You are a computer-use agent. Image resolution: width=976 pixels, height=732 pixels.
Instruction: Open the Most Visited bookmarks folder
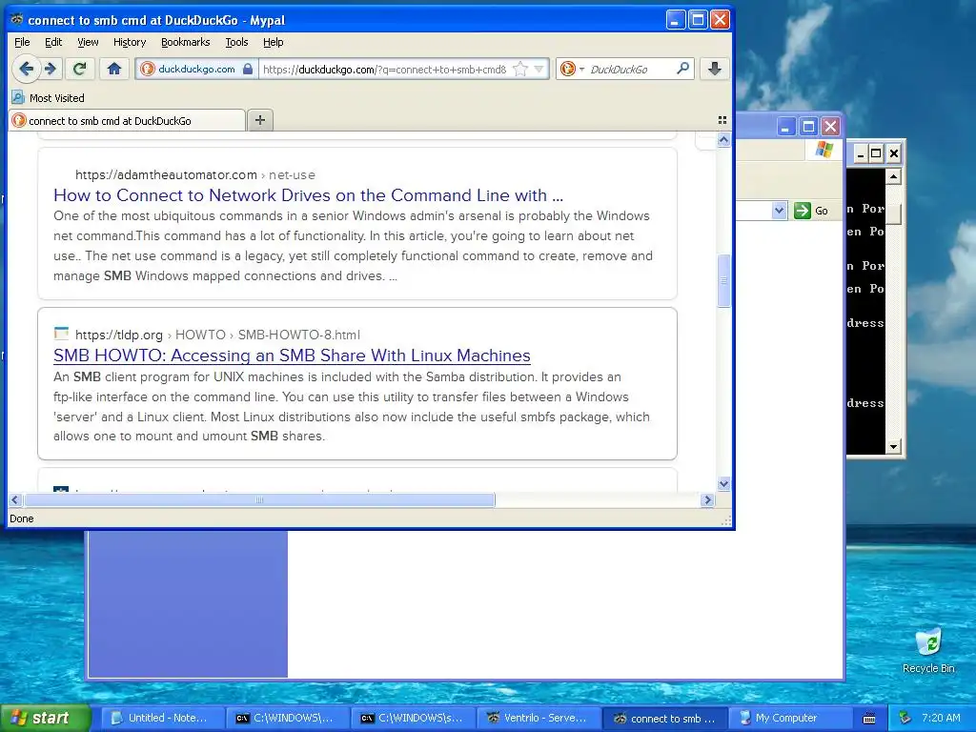(48, 98)
